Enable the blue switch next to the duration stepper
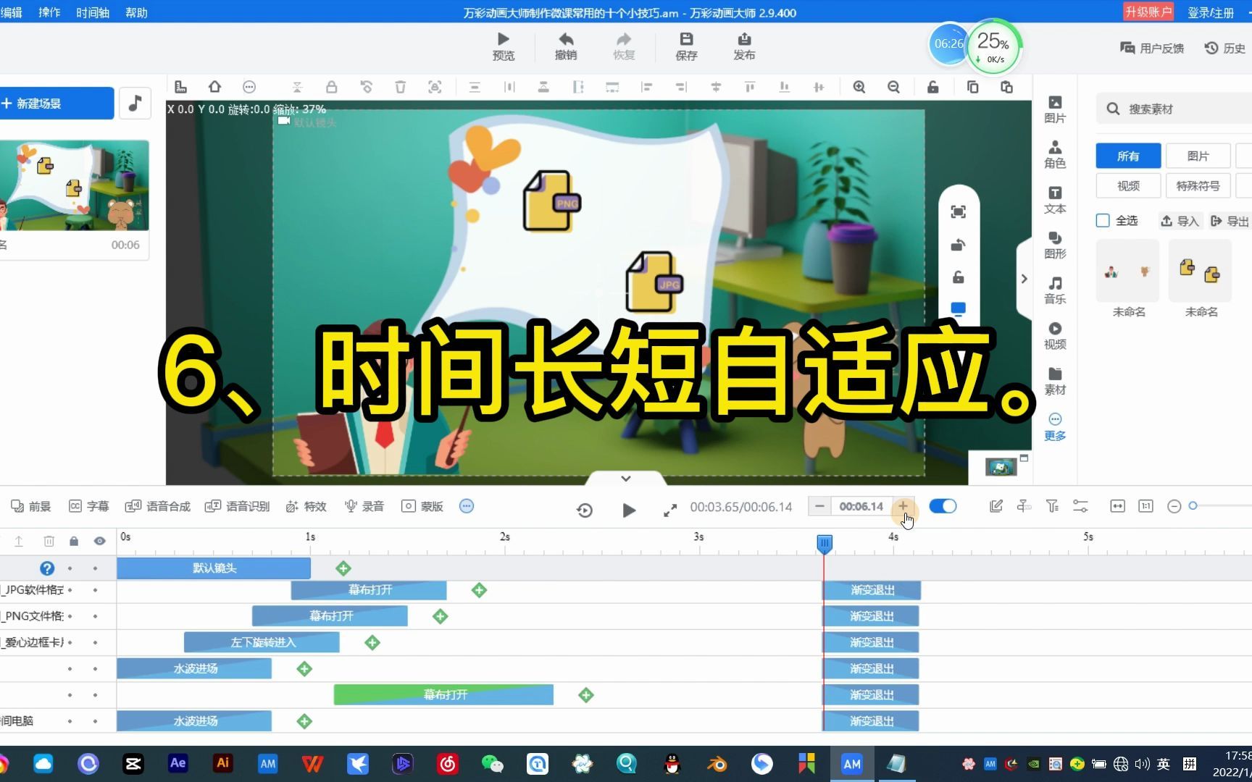Screen dimensions: 1252x782 pyautogui.click(x=942, y=506)
